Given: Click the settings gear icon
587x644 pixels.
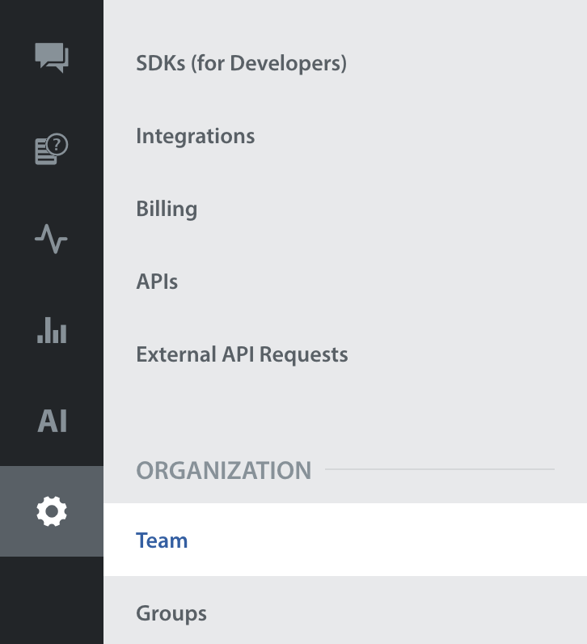Looking at the screenshot, I should pos(52,511).
